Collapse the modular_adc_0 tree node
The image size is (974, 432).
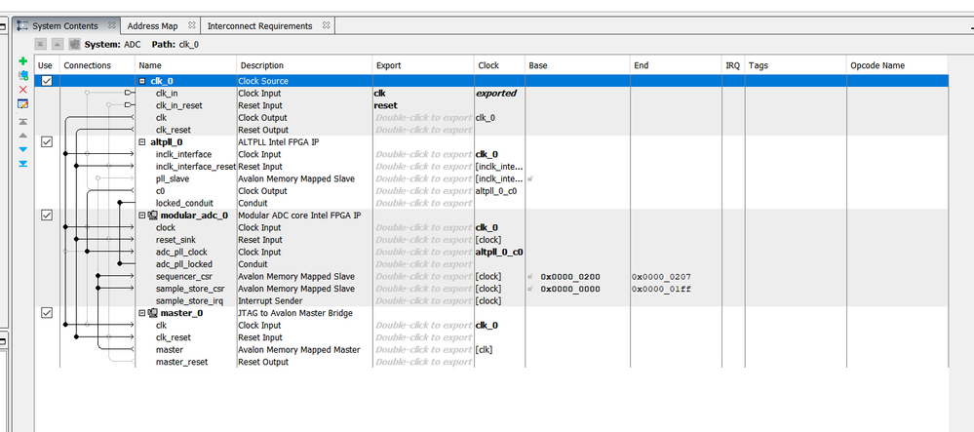click(x=142, y=216)
